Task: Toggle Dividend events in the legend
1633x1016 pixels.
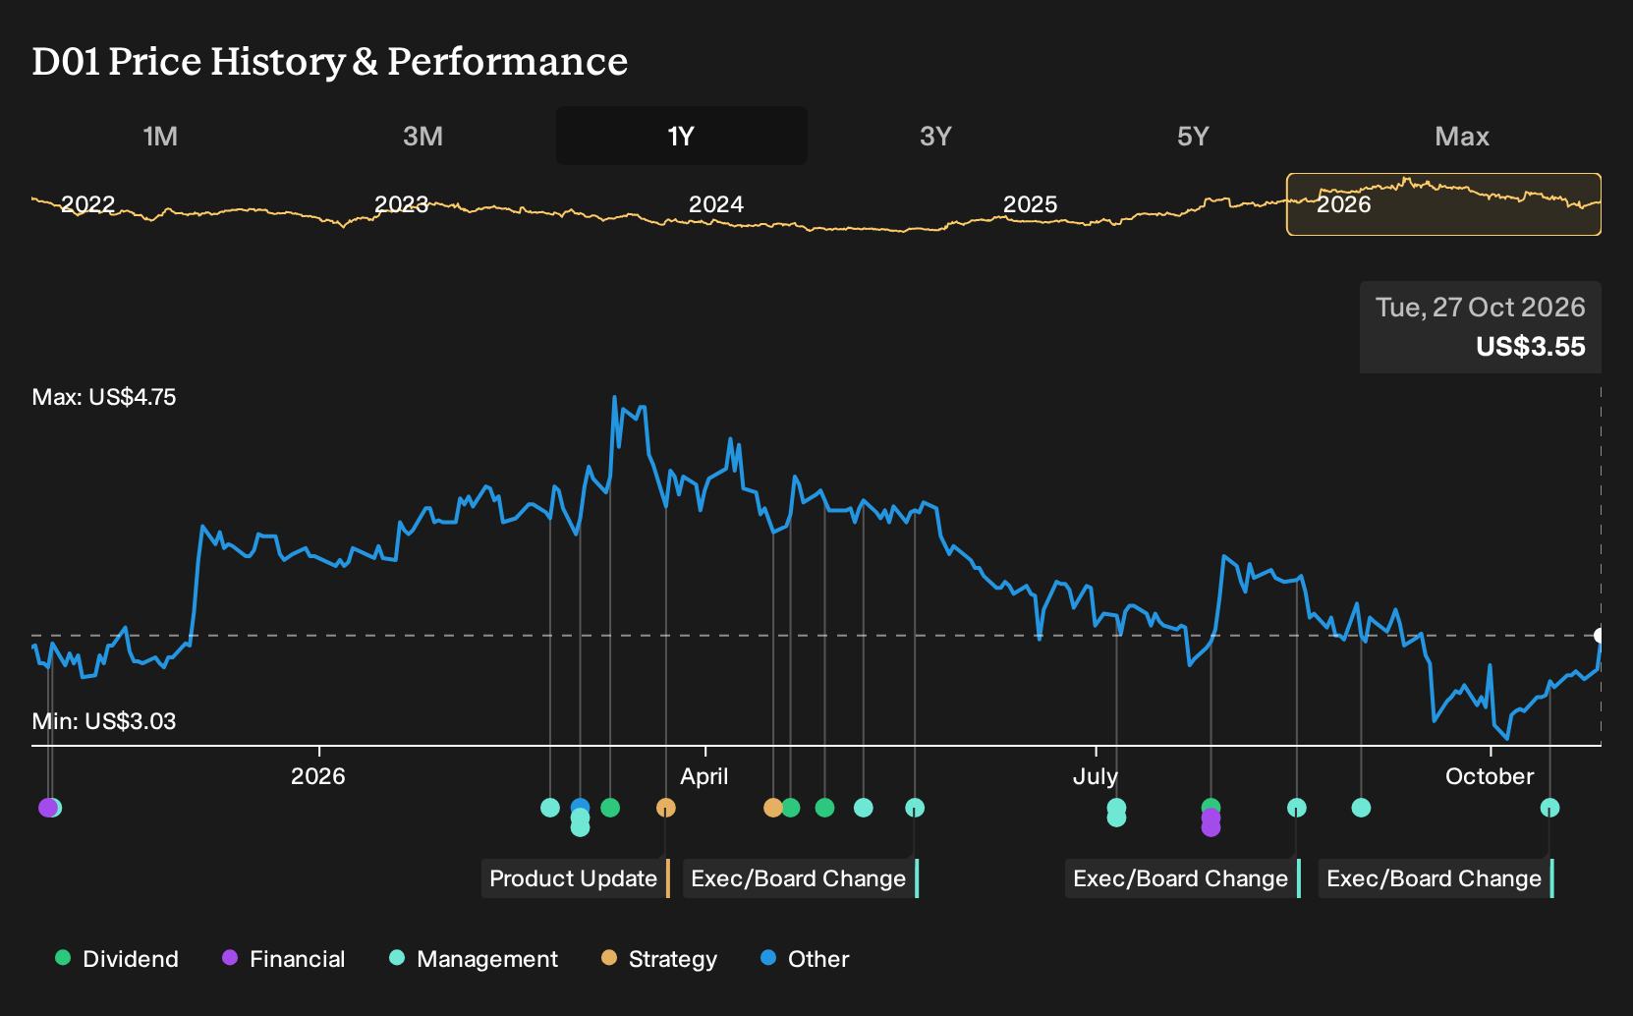Action: [117, 959]
